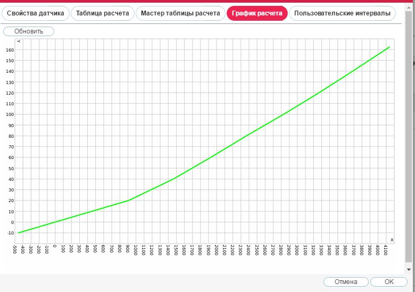
Task: Go to Мастер таблицы расчета tab
Action: (x=180, y=13)
